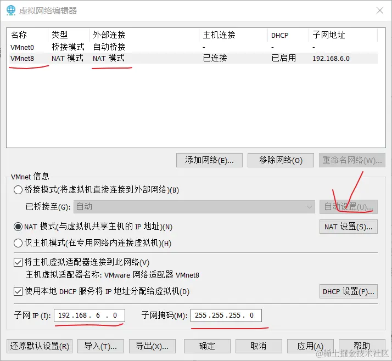The image size is (392, 361).
Task: Confirm with the 确定 button
Action: coord(207,346)
